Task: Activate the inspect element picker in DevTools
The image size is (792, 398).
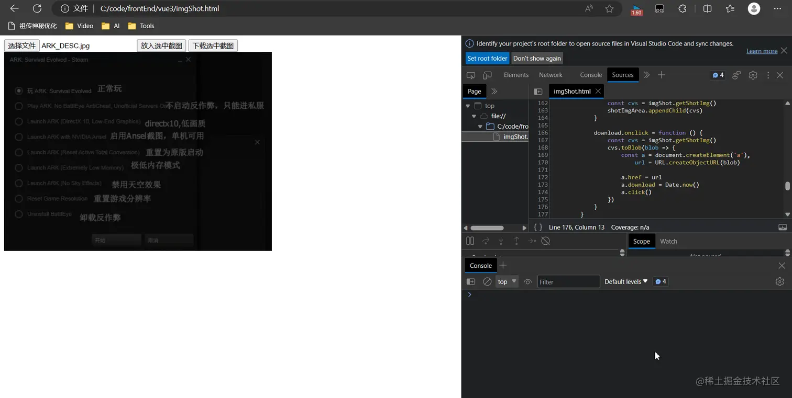Action: point(471,75)
